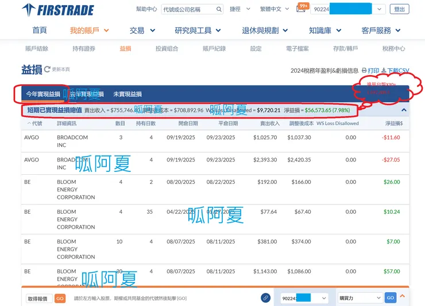Sort by 平倉日期 column header
The width and height of the screenshot is (425, 306).
(x=228, y=123)
